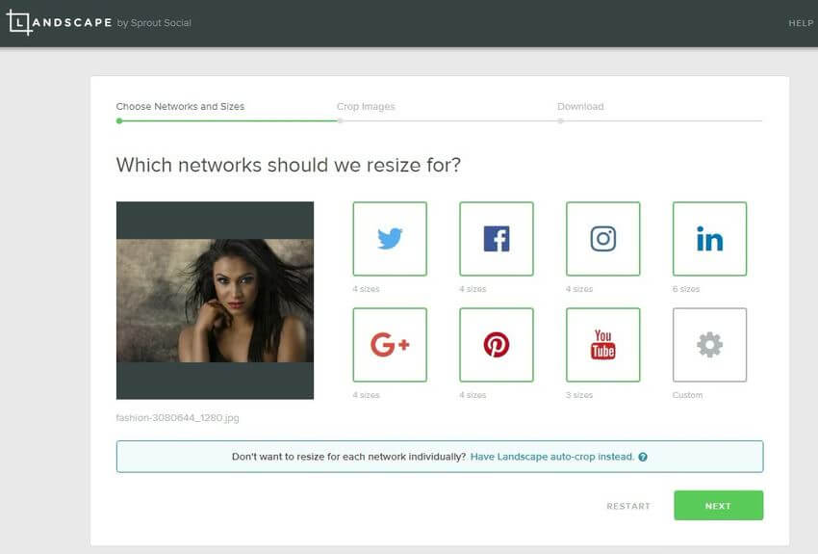Screen dimensions: 818x554
Task: Select the Facebook network tile
Action: (x=497, y=239)
